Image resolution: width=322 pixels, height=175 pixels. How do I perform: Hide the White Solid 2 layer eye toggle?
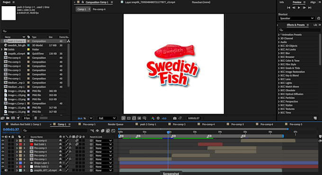click(3, 167)
